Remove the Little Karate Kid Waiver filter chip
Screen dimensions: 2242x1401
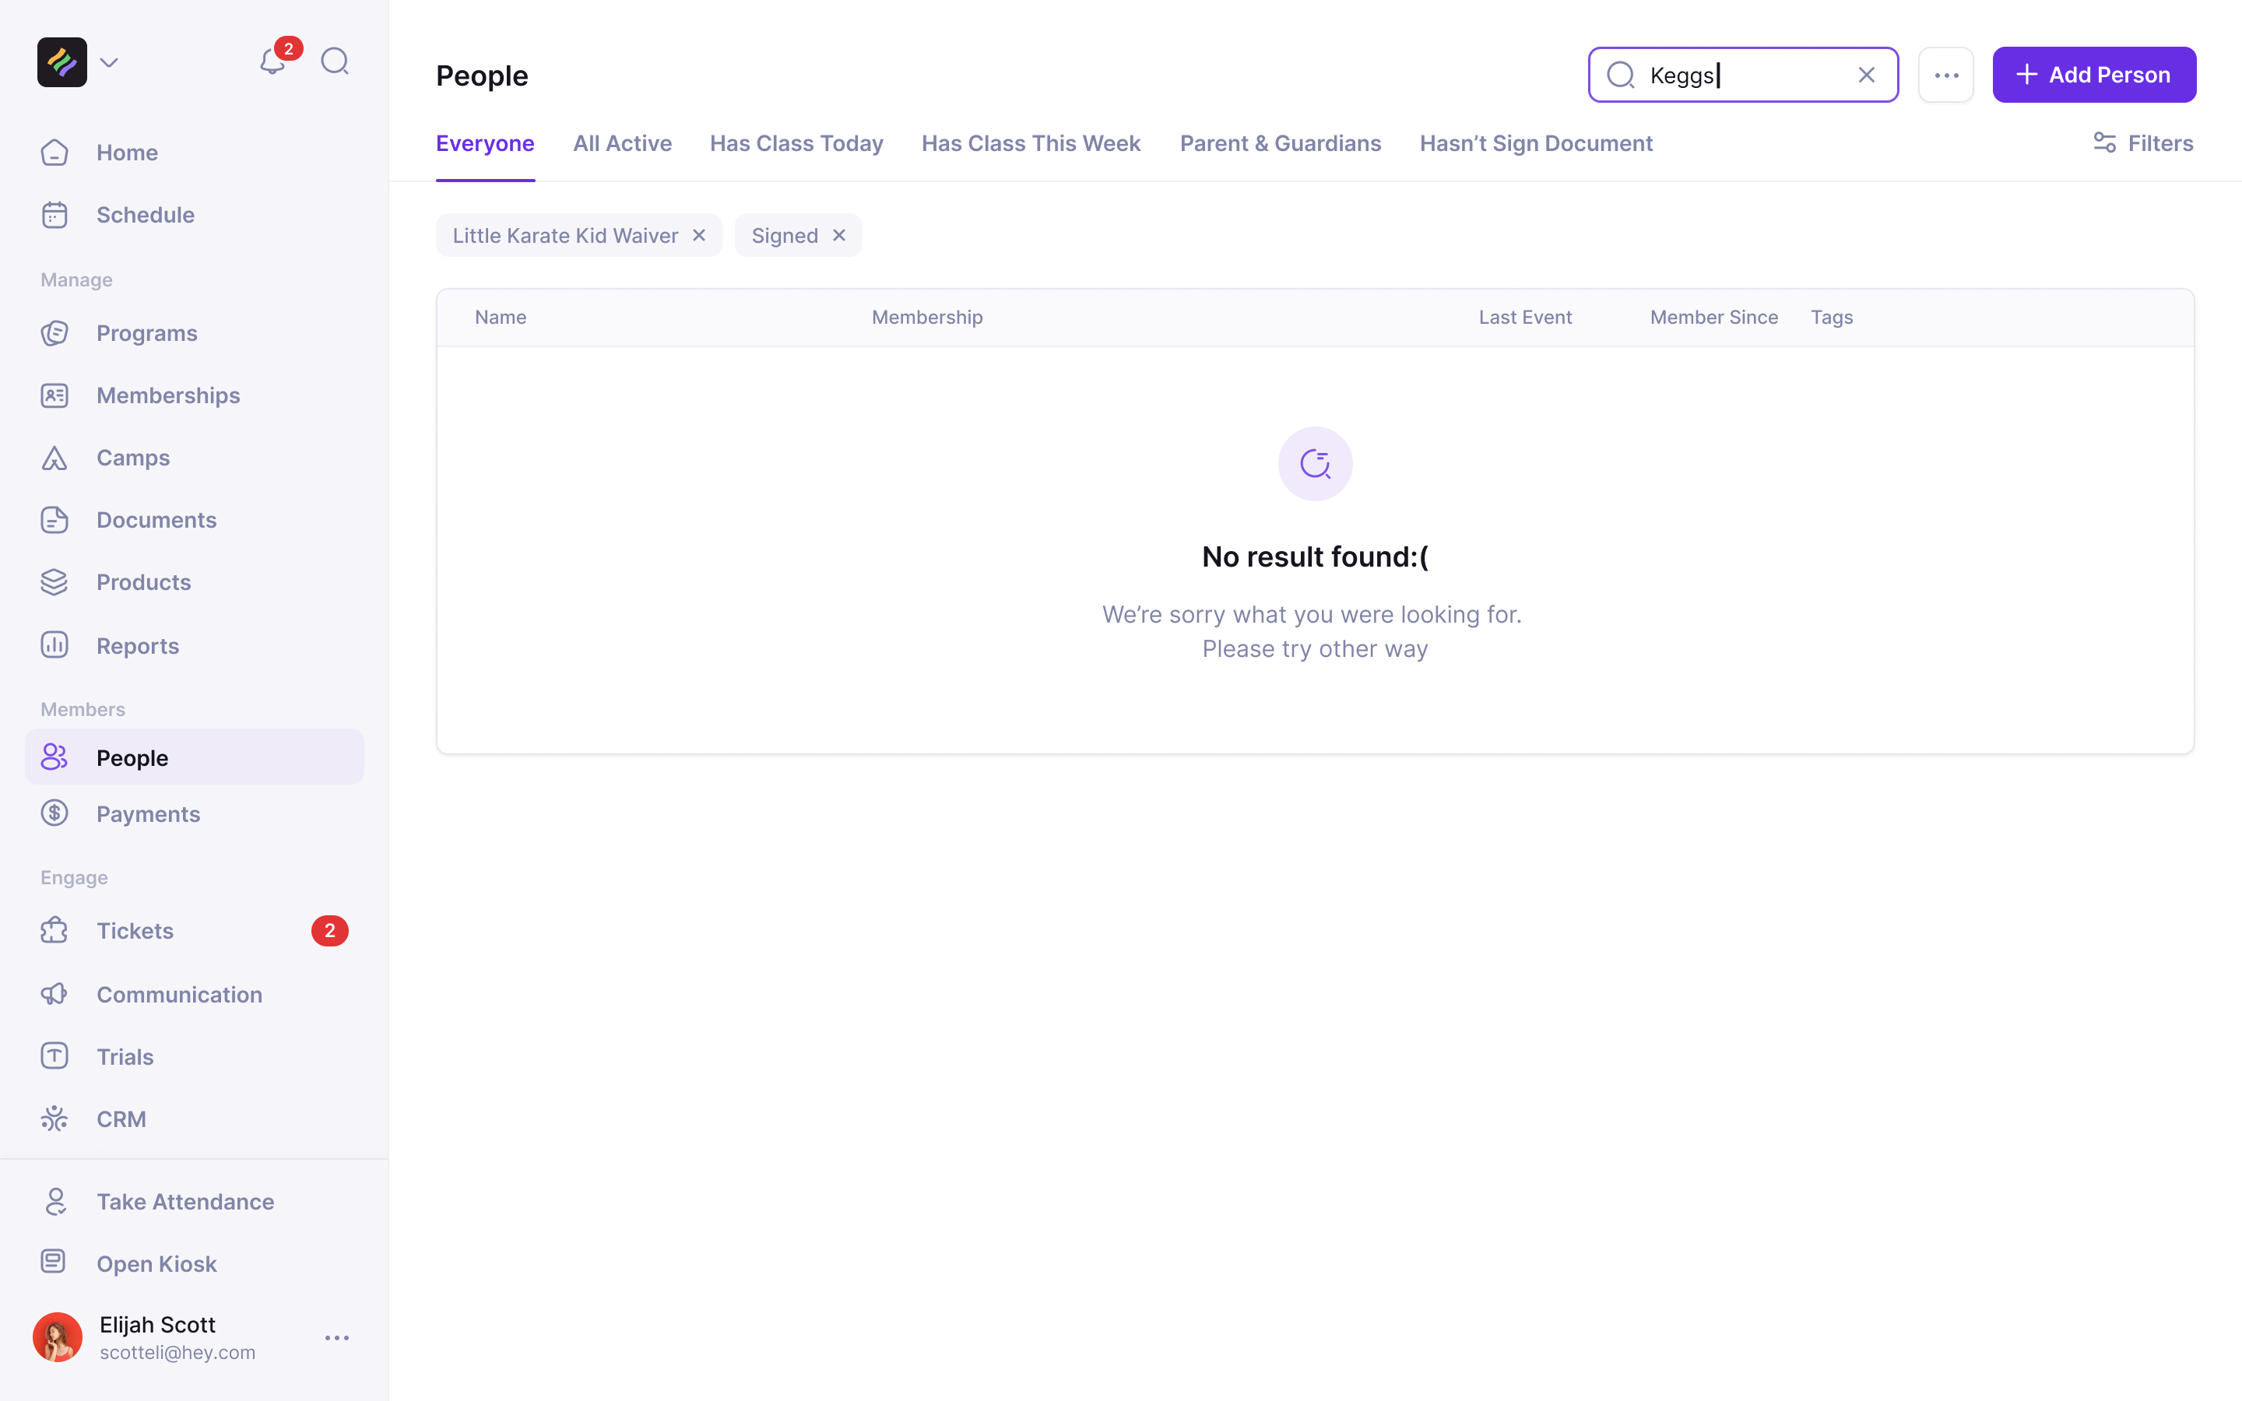click(x=700, y=235)
